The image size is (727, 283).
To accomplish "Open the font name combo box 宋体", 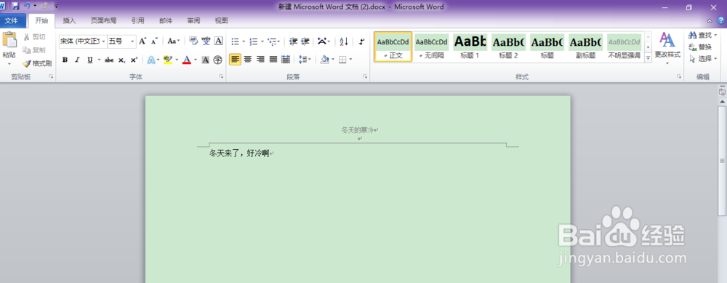I will (83, 41).
